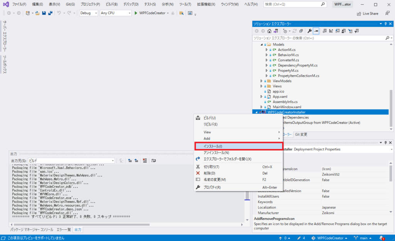Collapse All icon in Solution Explorer toolbar

tap(301, 31)
